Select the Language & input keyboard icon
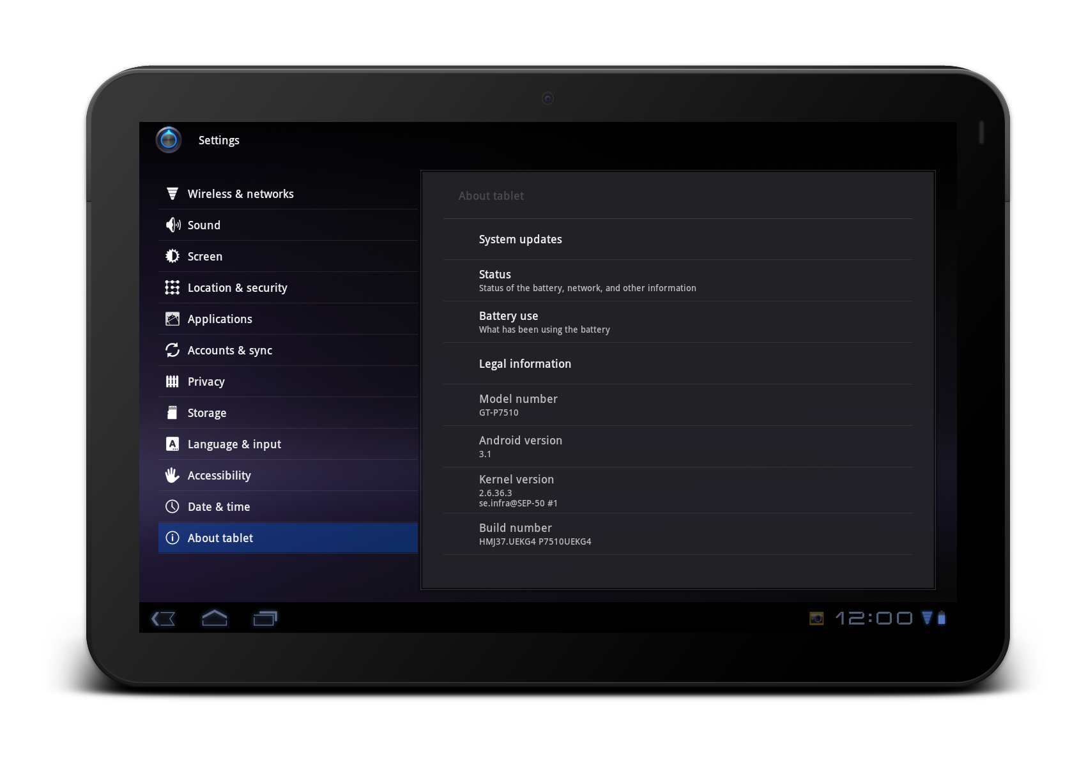Screen dimensions: 1086x765 click(172, 444)
